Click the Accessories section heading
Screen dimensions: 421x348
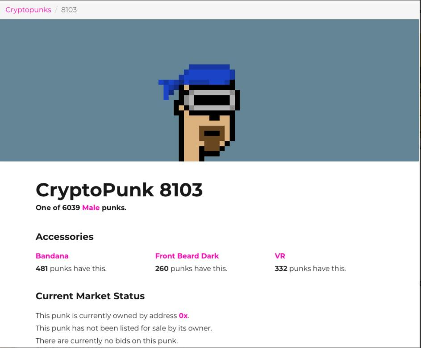[x=64, y=237]
